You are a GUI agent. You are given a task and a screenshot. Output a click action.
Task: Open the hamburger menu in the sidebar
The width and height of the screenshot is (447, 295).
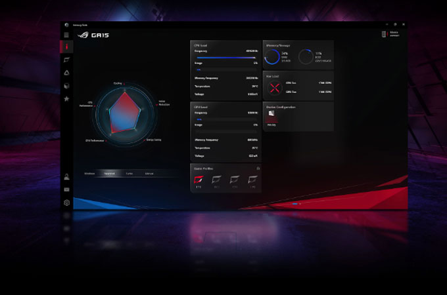(66, 35)
